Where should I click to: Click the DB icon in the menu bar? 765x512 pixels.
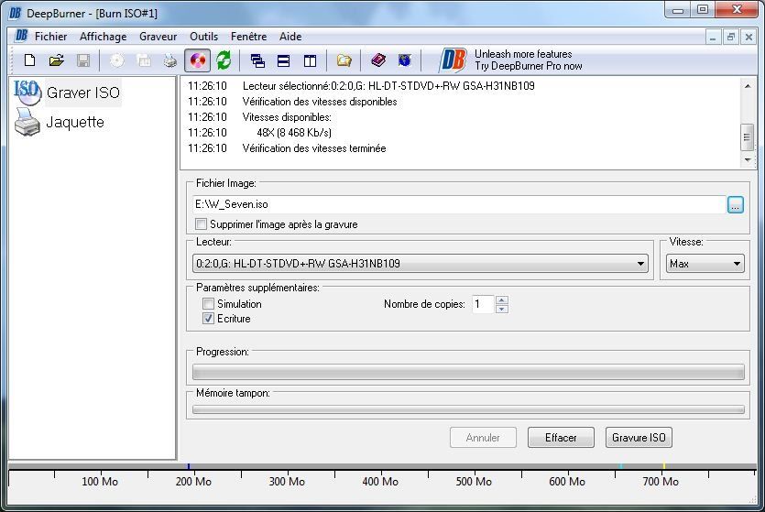pos(21,36)
